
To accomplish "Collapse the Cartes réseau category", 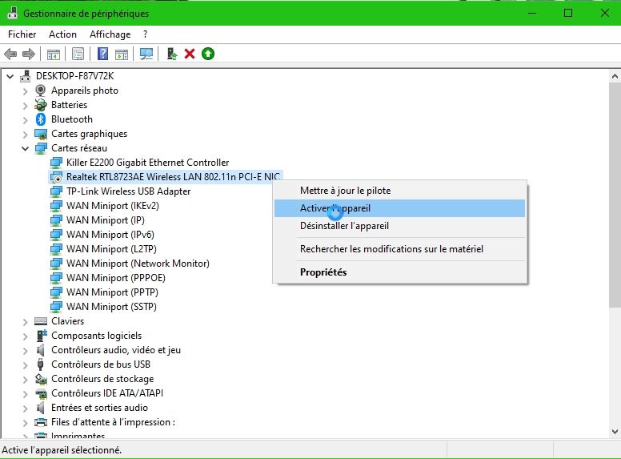I will coord(26,149).
